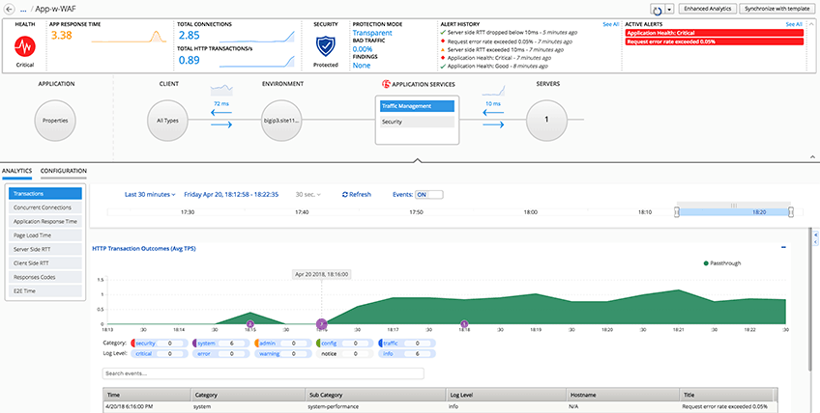This screenshot has height=413, width=820.
Task: Open the Last 30 minutes dropdown
Action: (150, 195)
